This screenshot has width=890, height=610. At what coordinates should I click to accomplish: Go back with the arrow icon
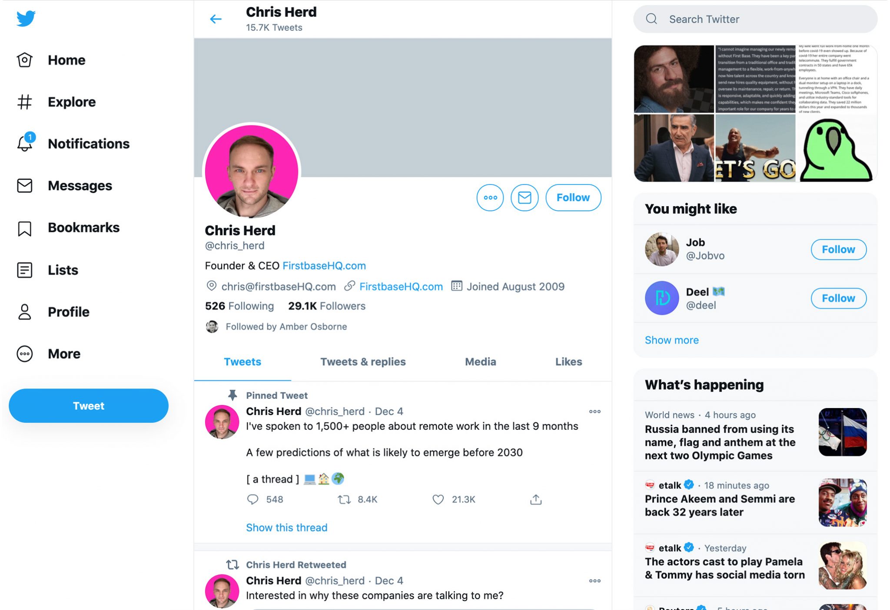click(216, 19)
